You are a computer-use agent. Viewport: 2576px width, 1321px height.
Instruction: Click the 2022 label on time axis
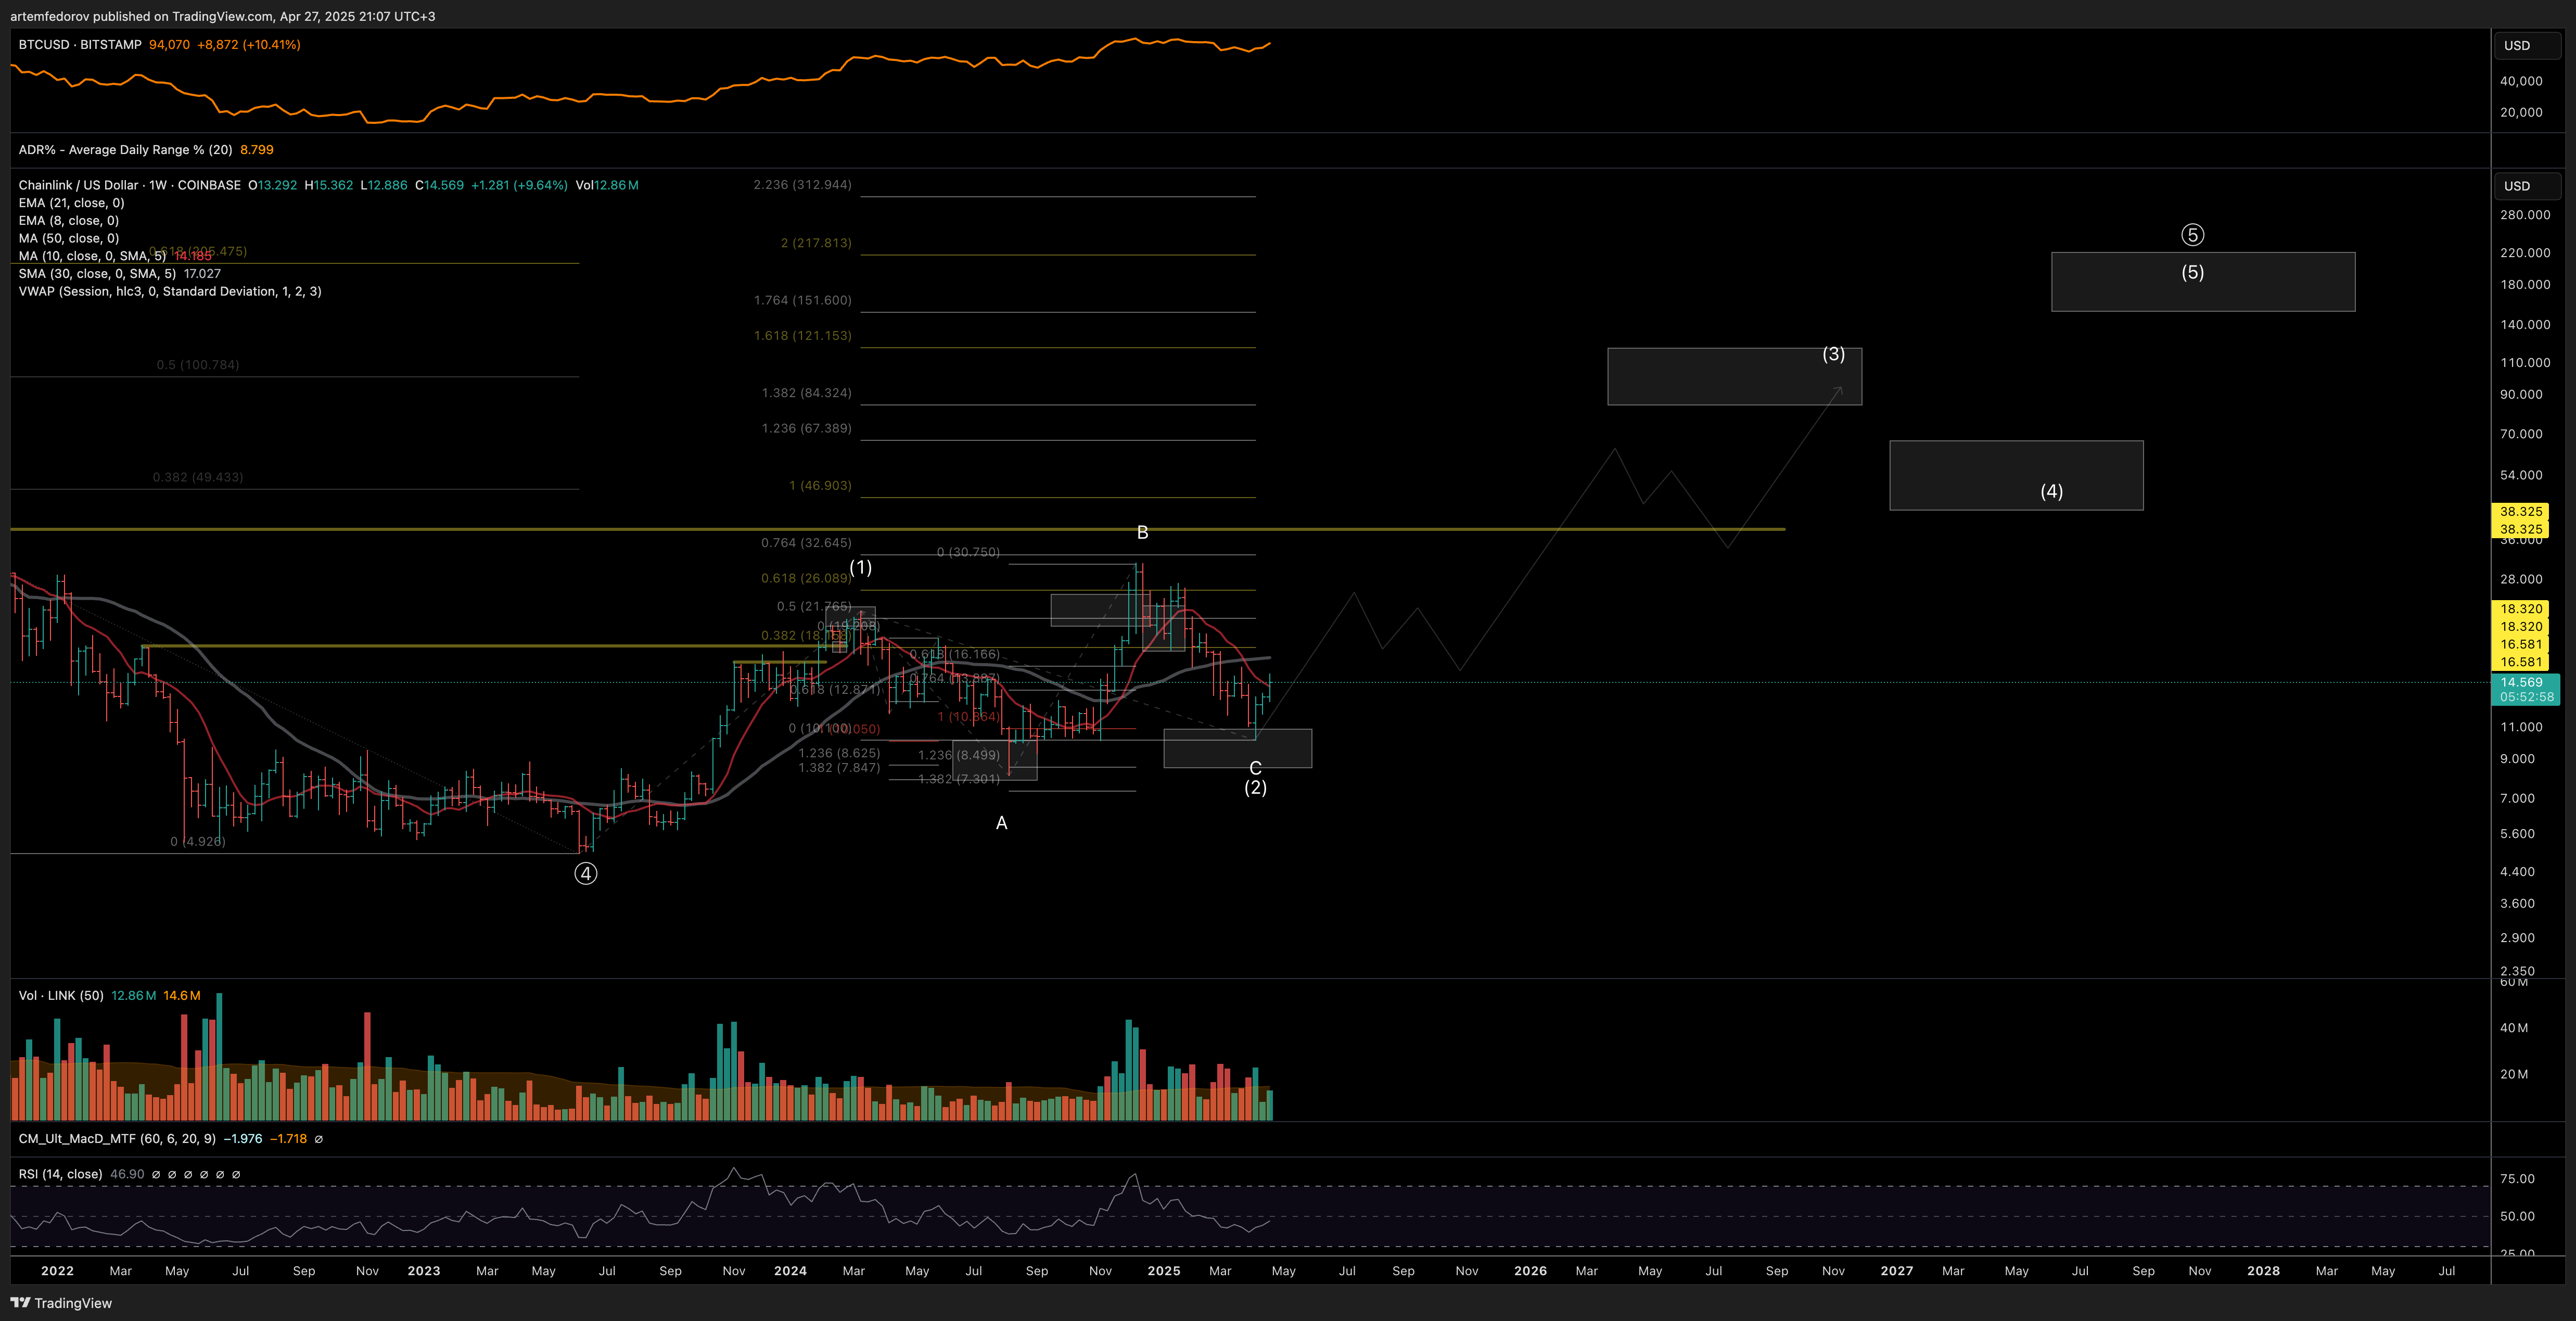tap(57, 1271)
